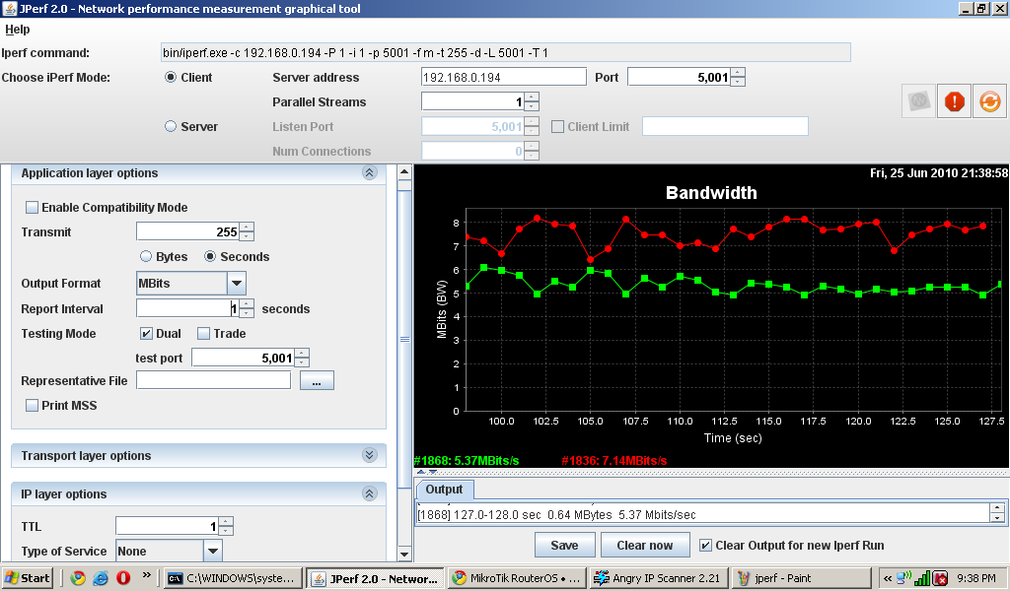Click the options panel scrollbar thumb
Viewport: 1010px width, 591px height.
click(404, 338)
